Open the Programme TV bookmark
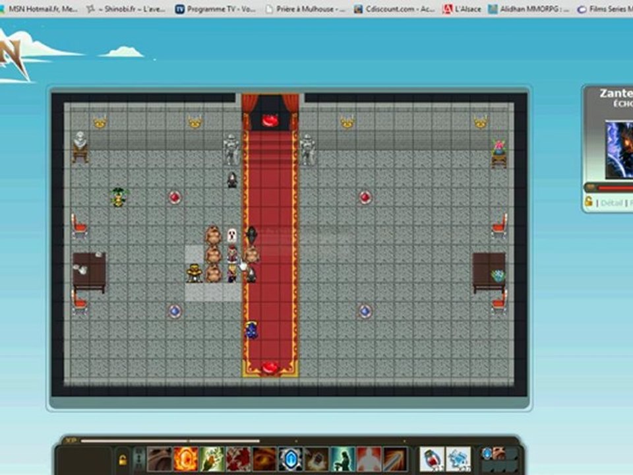This screenshot has height=475, width=633. (x=216, y=9)
